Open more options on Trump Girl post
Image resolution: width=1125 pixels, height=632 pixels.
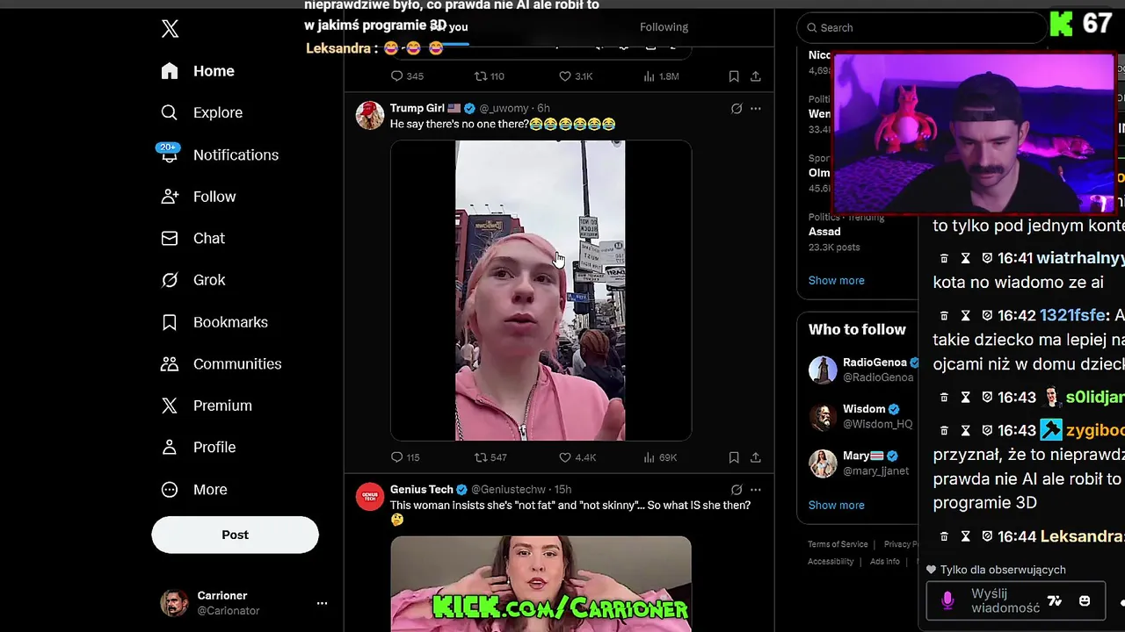755,109
